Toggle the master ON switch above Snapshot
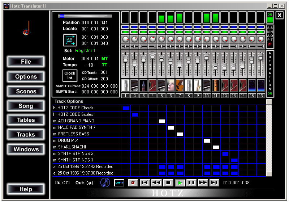 [x=270, y=18]
